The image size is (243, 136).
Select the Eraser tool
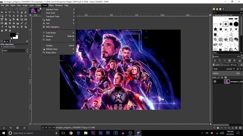[x=2, y=27]
